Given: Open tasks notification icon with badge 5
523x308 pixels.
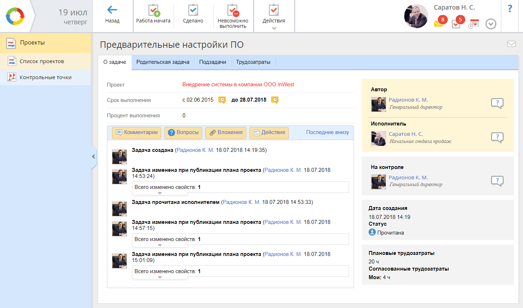Looking at the screenshot, I should pyautogui.click(x=457, y=24).
